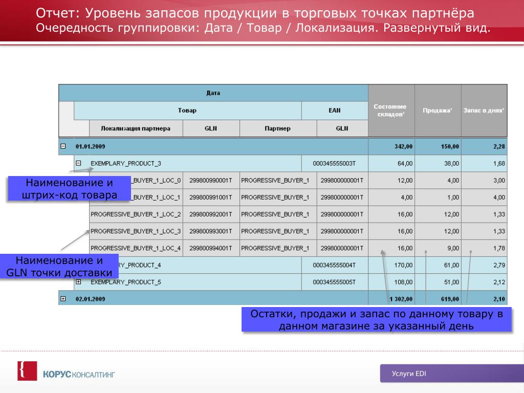The width and height of the screenshot is (524, 393).
Task: Select stock total 342,00
Action: (403, 146)
